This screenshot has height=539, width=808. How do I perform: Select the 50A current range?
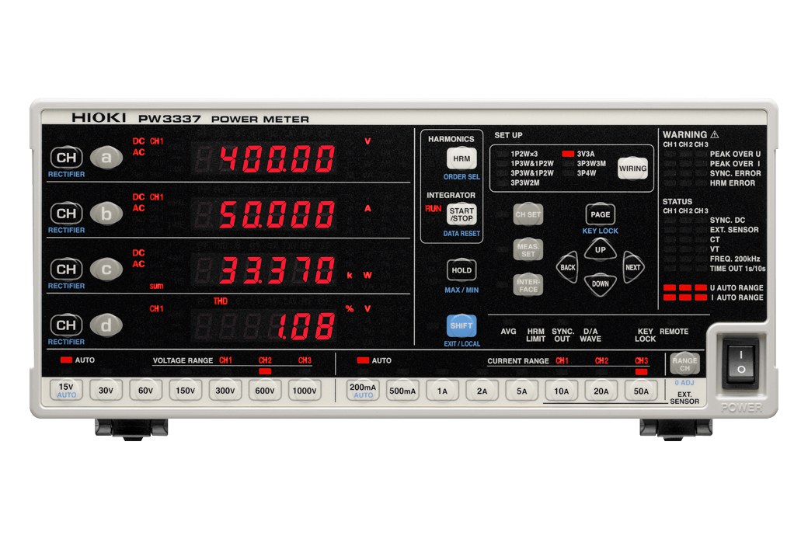640,391
